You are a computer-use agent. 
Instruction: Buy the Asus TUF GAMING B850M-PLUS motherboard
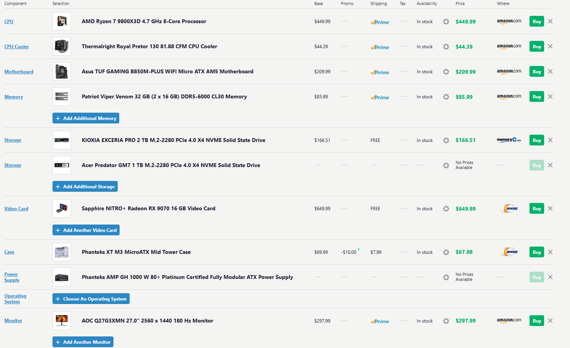[537, 72]
